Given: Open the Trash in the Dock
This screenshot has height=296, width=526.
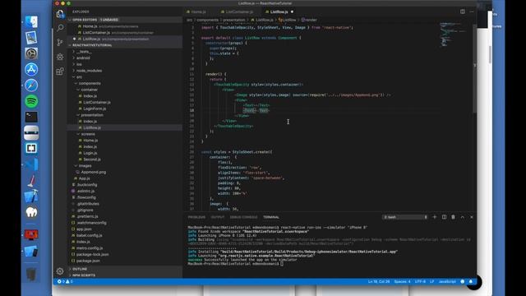Looking at the screenshot, I should pyautogui.click(x=31, y=275).
